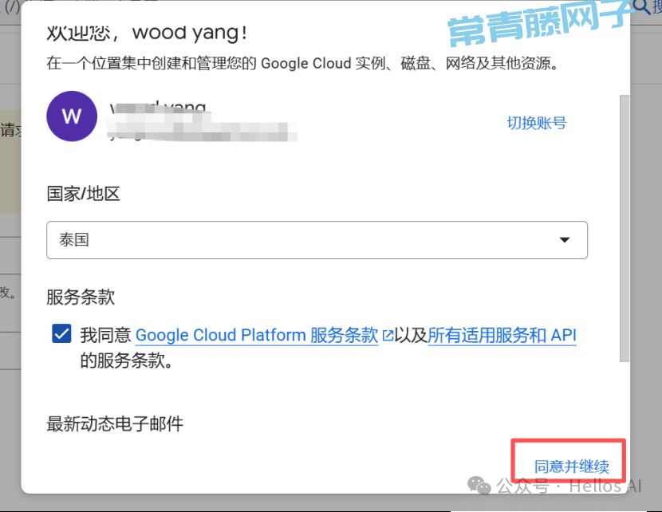This screenshot has height=512, width=662.
Task: Click the dropdown arrow in the country field
Action: [565, 240]
